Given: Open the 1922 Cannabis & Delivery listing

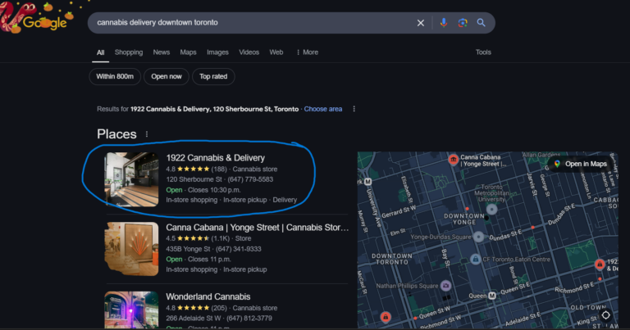Looking at the screenshot, I should (216, 158).
